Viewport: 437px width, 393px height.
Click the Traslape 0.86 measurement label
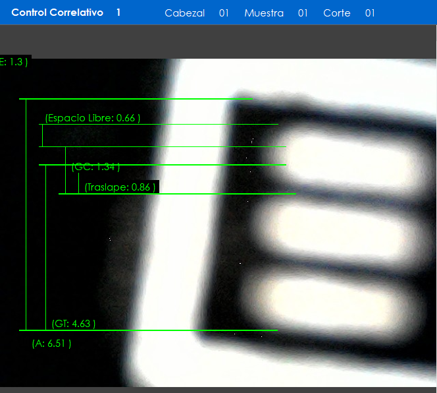tap(120, 187)
